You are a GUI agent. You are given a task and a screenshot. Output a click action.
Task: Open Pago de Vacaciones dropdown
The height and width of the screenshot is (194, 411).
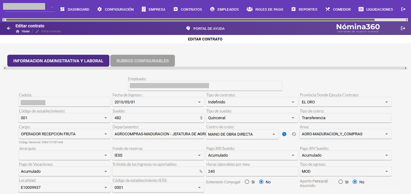pos(106,171)
